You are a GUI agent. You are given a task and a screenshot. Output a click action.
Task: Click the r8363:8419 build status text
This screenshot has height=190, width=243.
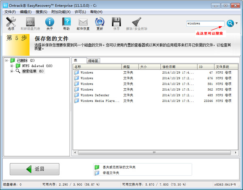click(x=225, y=185)
